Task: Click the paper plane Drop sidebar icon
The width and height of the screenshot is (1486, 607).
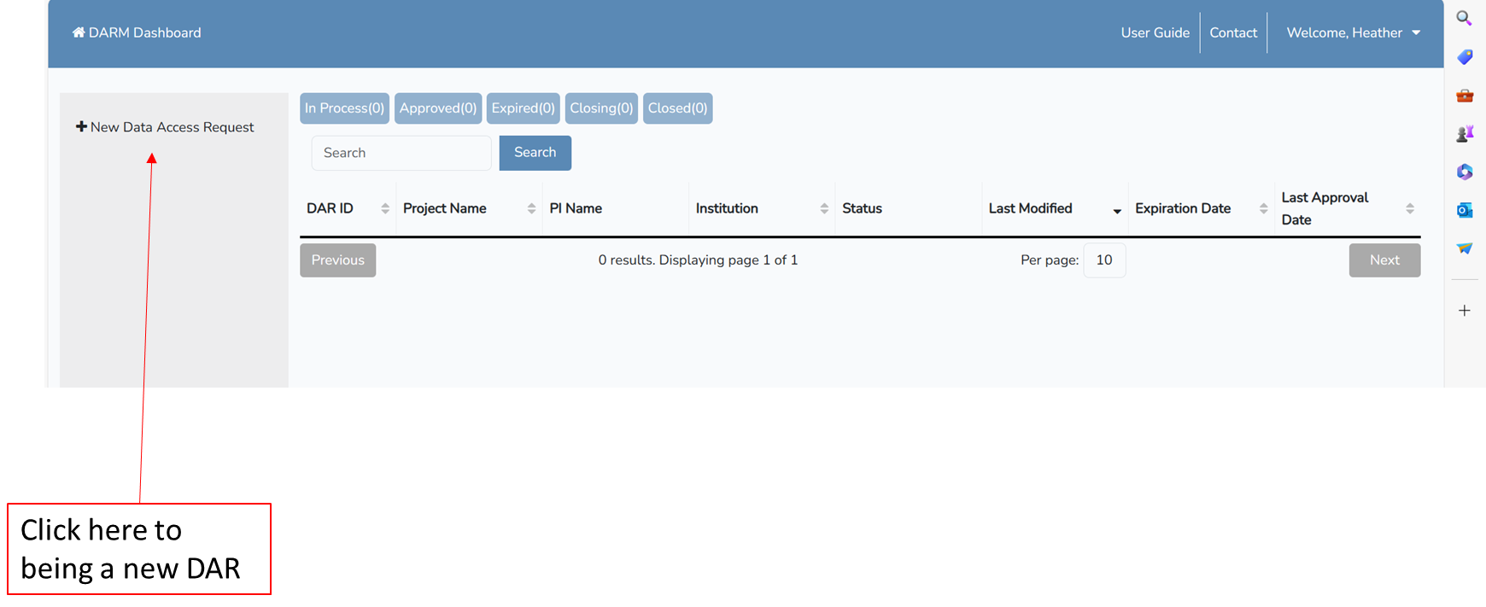Action: pos(1464,248)
